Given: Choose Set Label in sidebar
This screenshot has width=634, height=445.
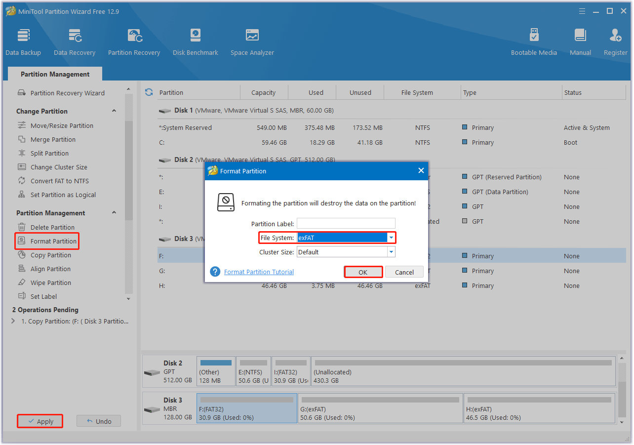Looking at the screenshot, I should 37,296.
